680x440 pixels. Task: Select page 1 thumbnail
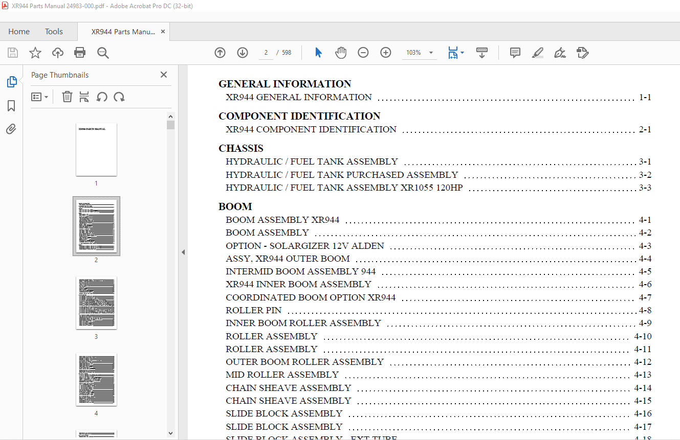pyautogui.click(x=96, y=150)
